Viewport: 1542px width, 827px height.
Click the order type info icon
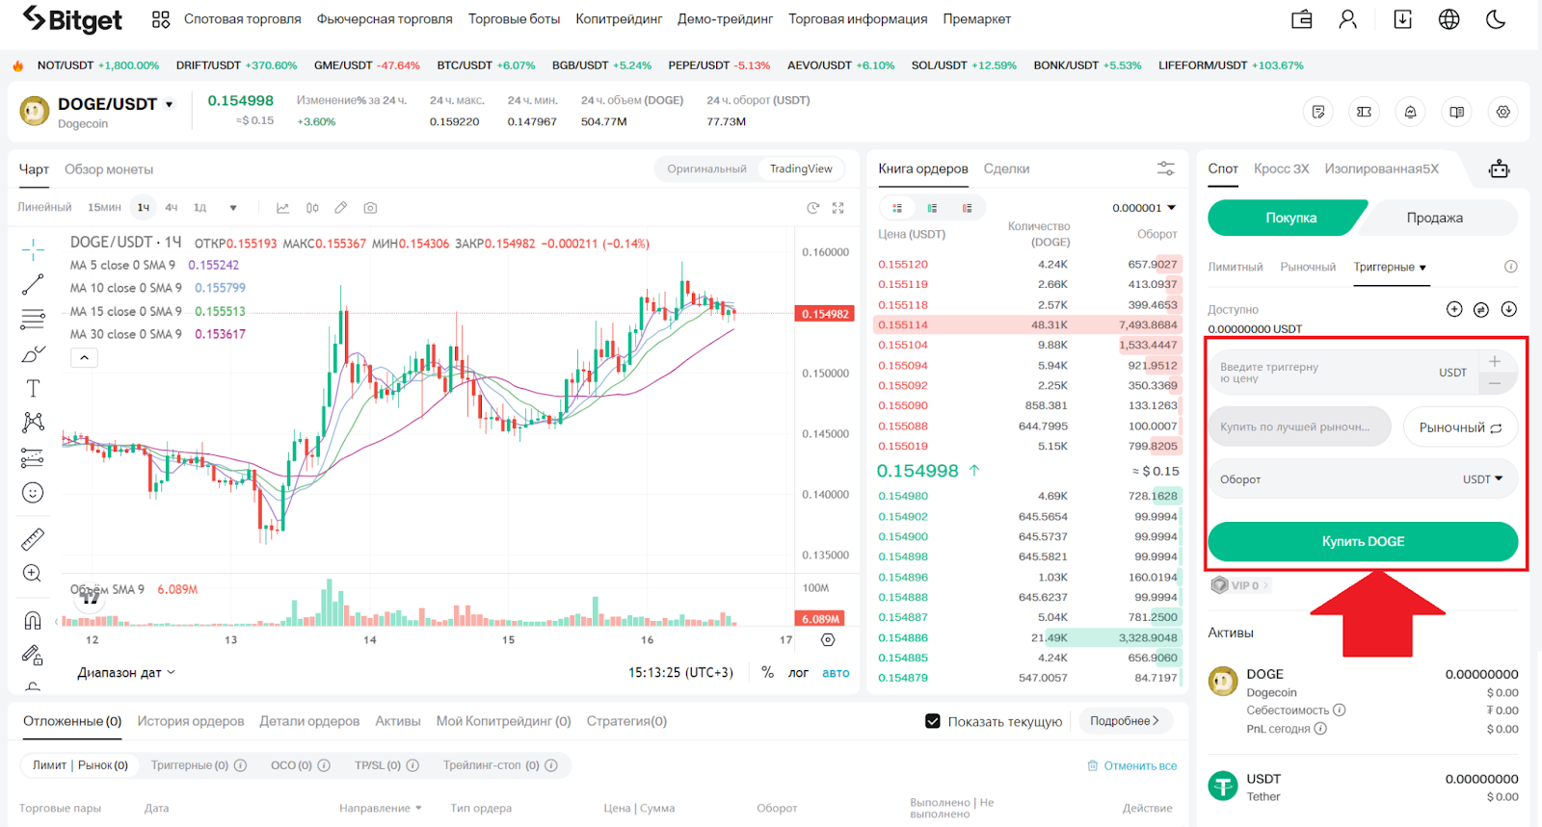click(1511, 267)
